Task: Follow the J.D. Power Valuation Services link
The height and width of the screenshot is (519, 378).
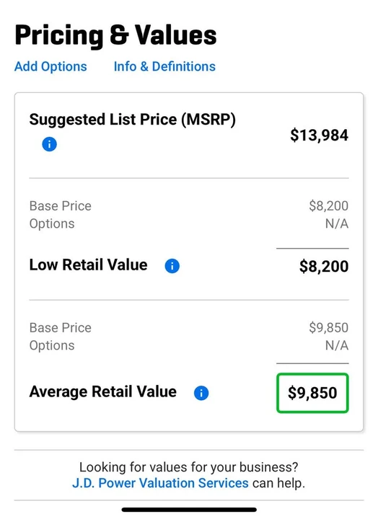Action: coord(160,483)
